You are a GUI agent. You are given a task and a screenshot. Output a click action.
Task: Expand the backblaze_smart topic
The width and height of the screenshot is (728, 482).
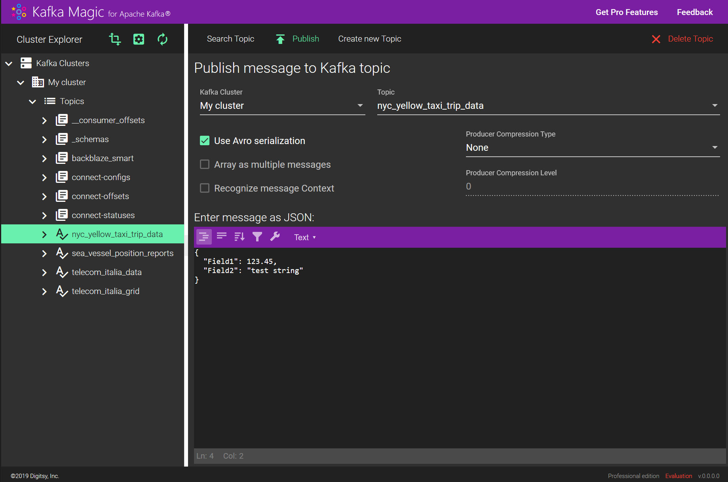[44, 158]
